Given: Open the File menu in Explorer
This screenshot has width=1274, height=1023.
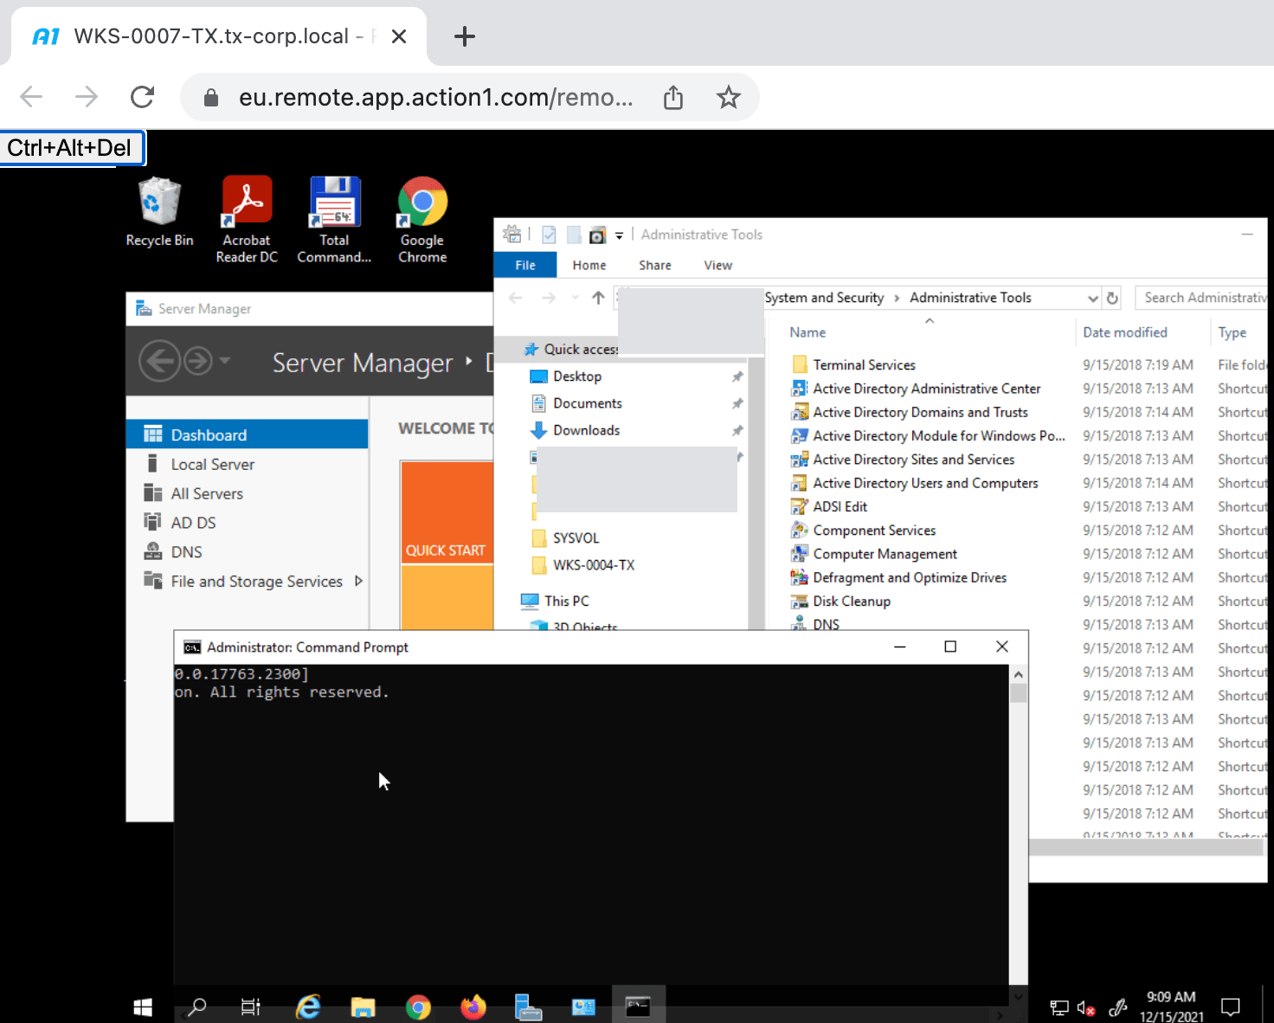Looking at the screenshot, I should (524, 265).
